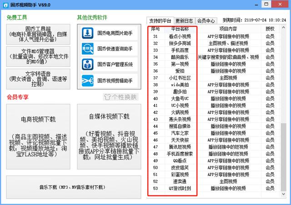This screenshot has width=291, height=205.
Task: Click the 固乔视频剪辑助手 scissors icon
Action: coord(88,81)
